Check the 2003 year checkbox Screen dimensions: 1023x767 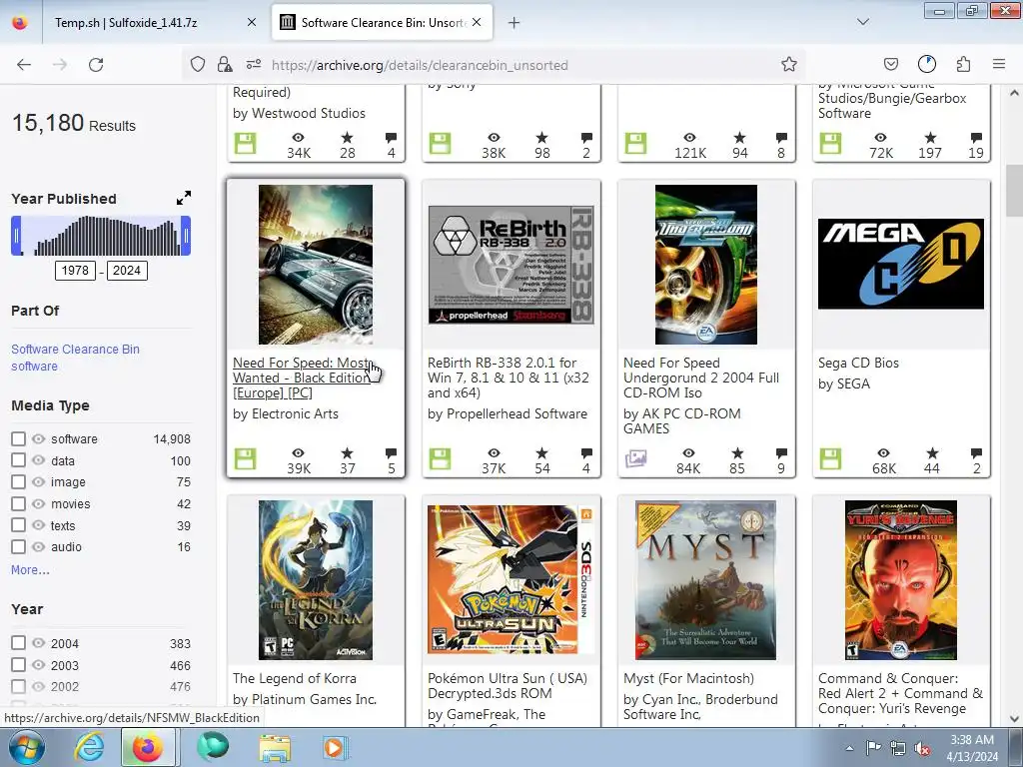18,664
